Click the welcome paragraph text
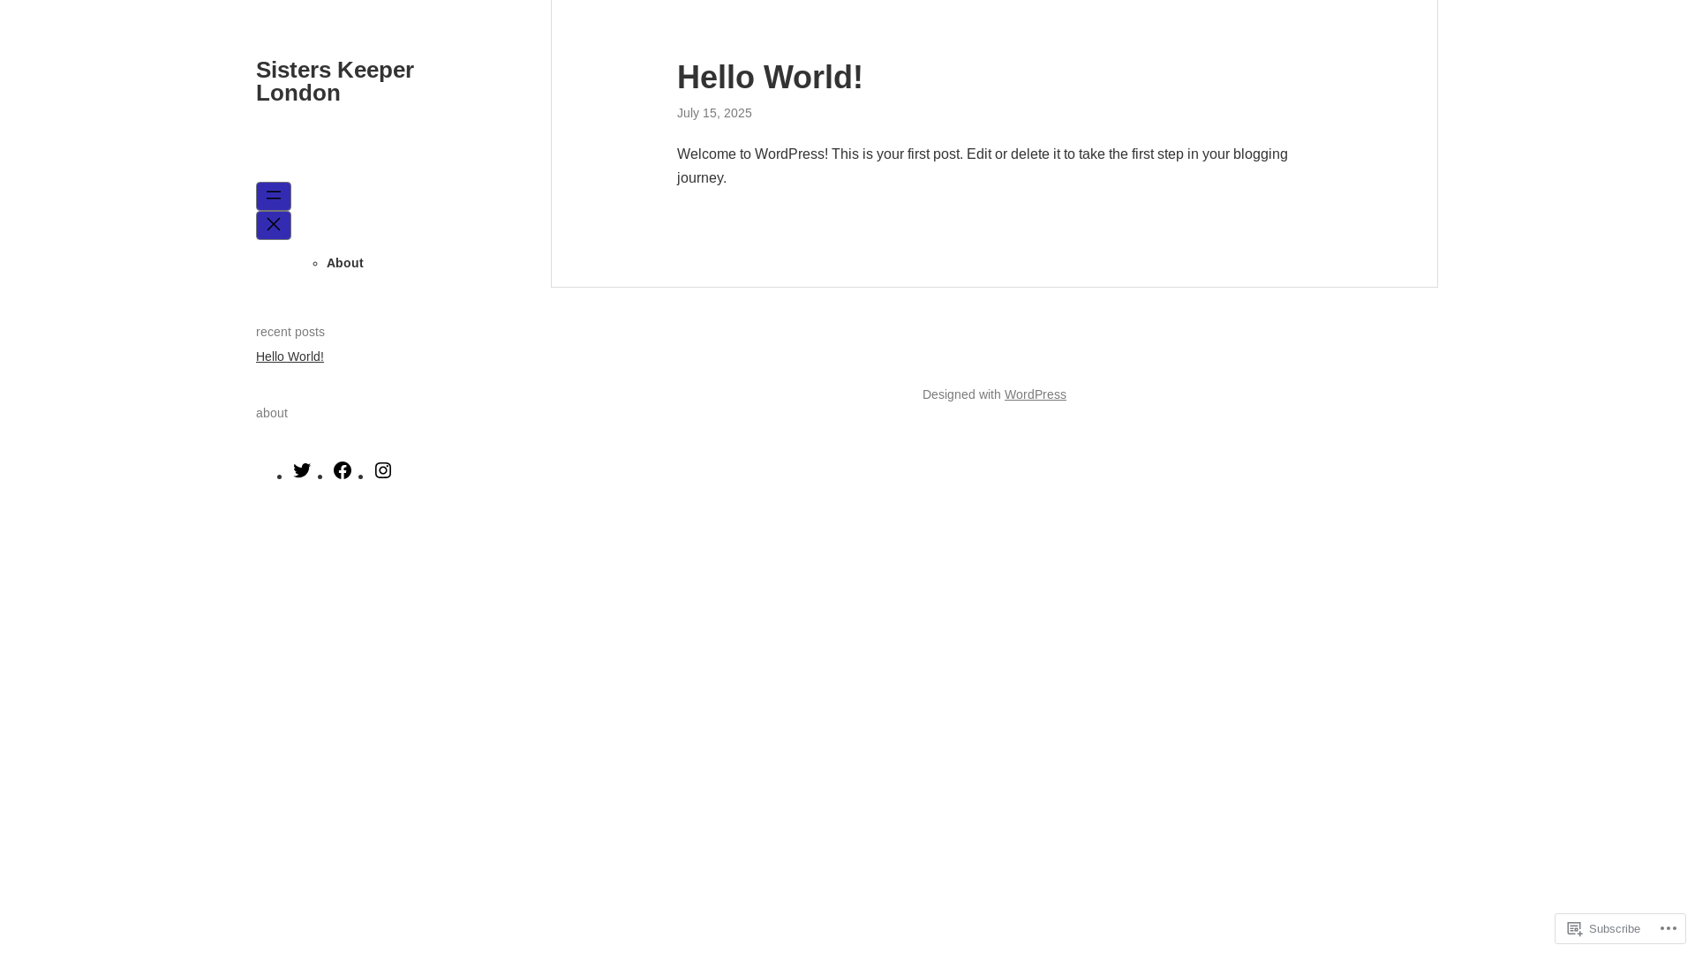1695x953 pixels. tap(983, 166)
